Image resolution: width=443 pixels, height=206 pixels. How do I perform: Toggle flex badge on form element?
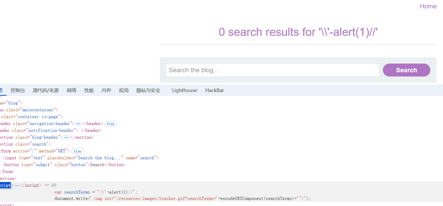(x=78, y=151)
